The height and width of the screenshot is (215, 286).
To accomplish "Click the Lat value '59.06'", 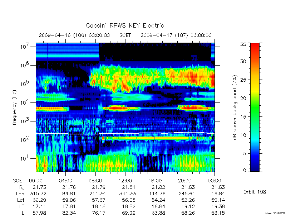I will [x=69, y=200].
